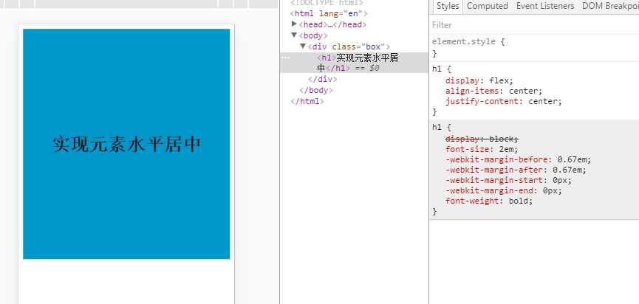Focus the Filter styles input

pyautogui.click(x=534, y=25)
